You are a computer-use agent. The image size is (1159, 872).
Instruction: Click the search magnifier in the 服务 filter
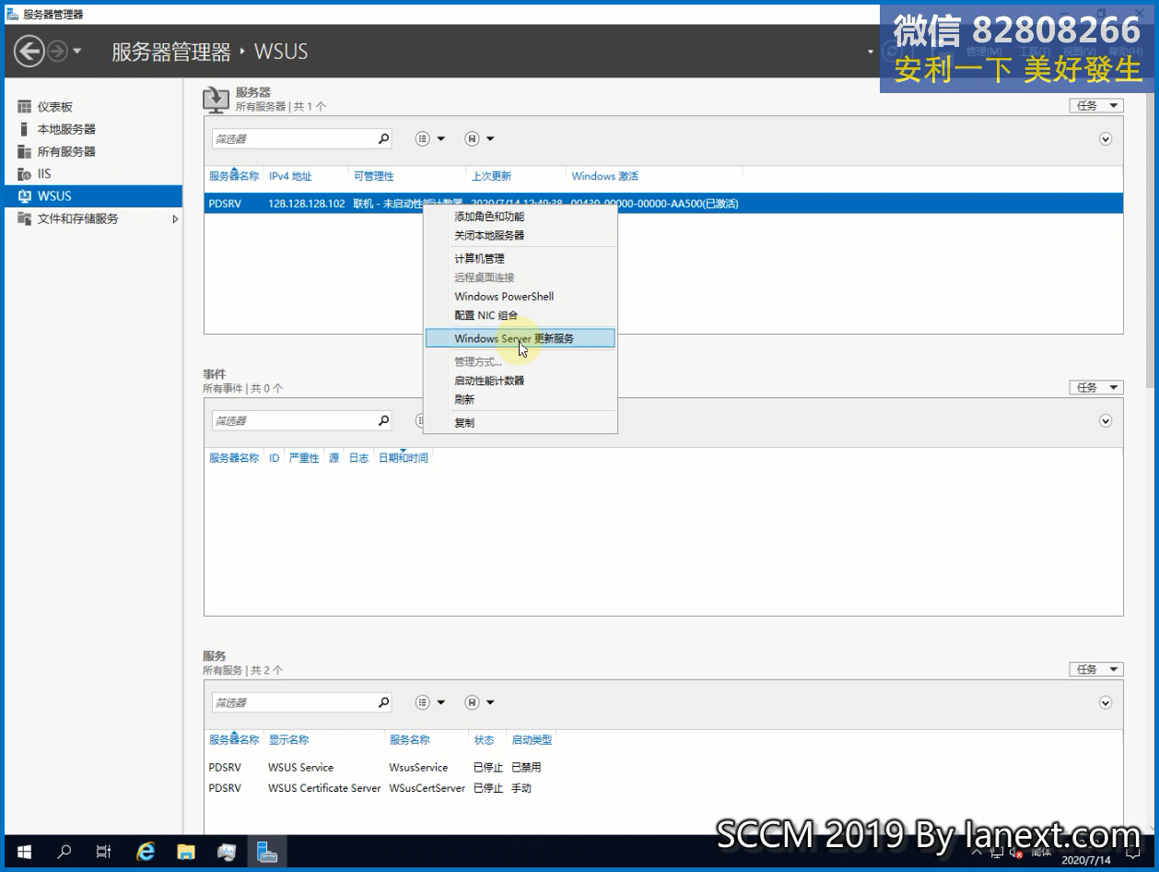point(383,702)
